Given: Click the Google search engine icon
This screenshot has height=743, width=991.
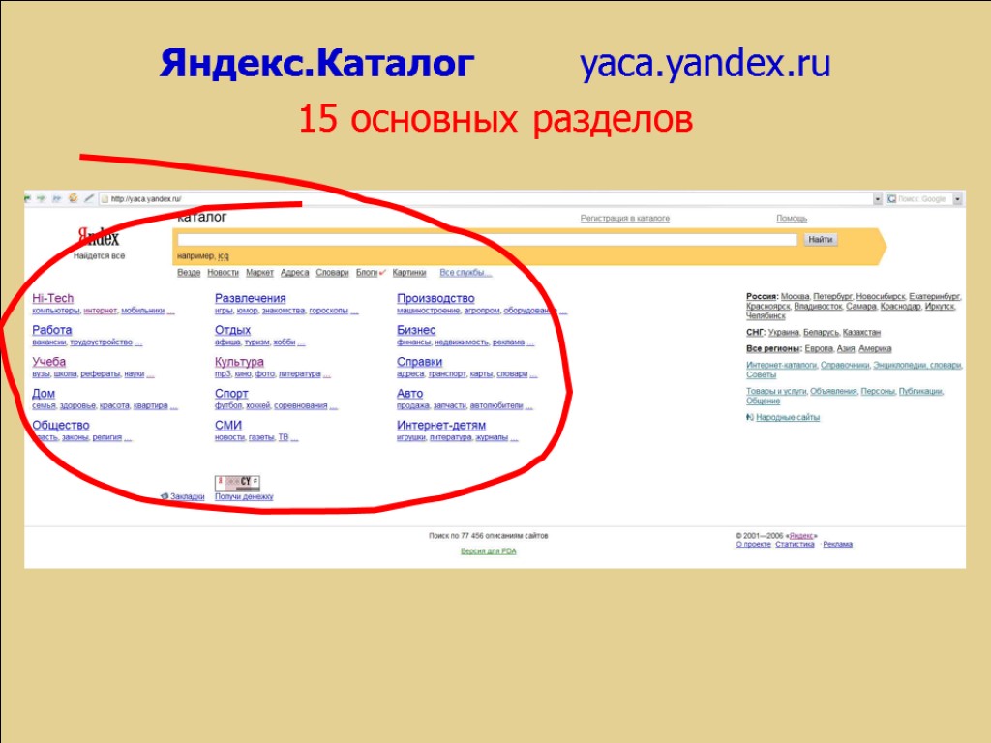Looking at the screenshot, I should (891, 199).
